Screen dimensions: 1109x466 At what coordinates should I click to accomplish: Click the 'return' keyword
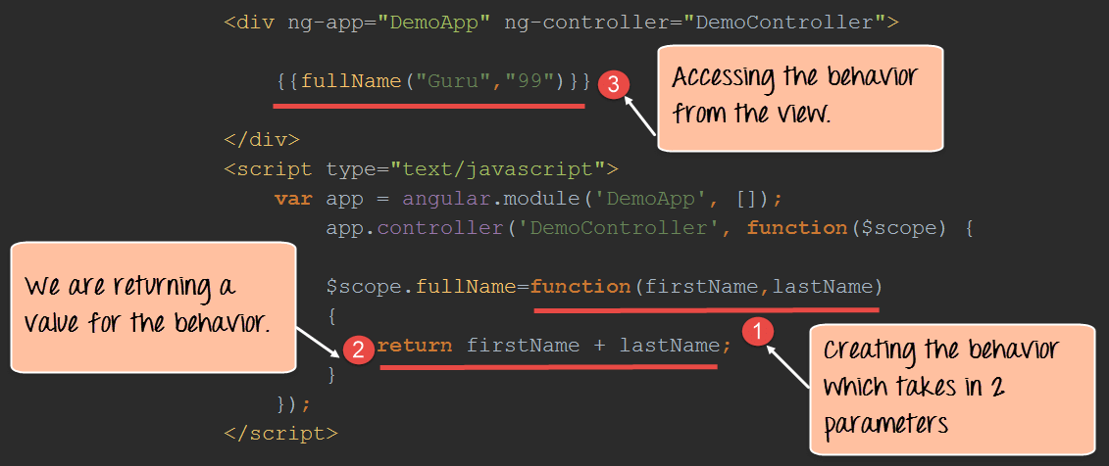tap(415, 345)
